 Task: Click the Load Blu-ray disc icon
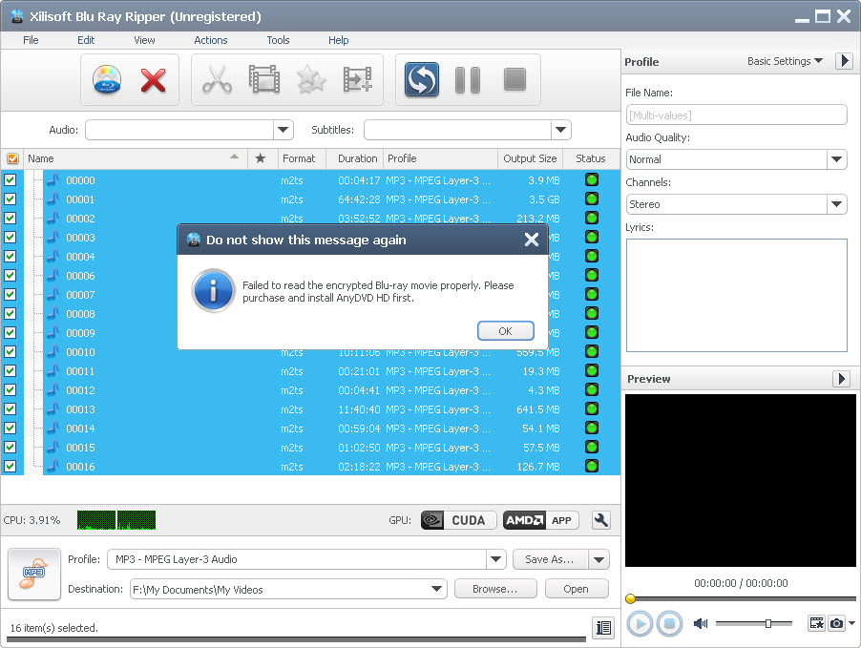point(107,79)
